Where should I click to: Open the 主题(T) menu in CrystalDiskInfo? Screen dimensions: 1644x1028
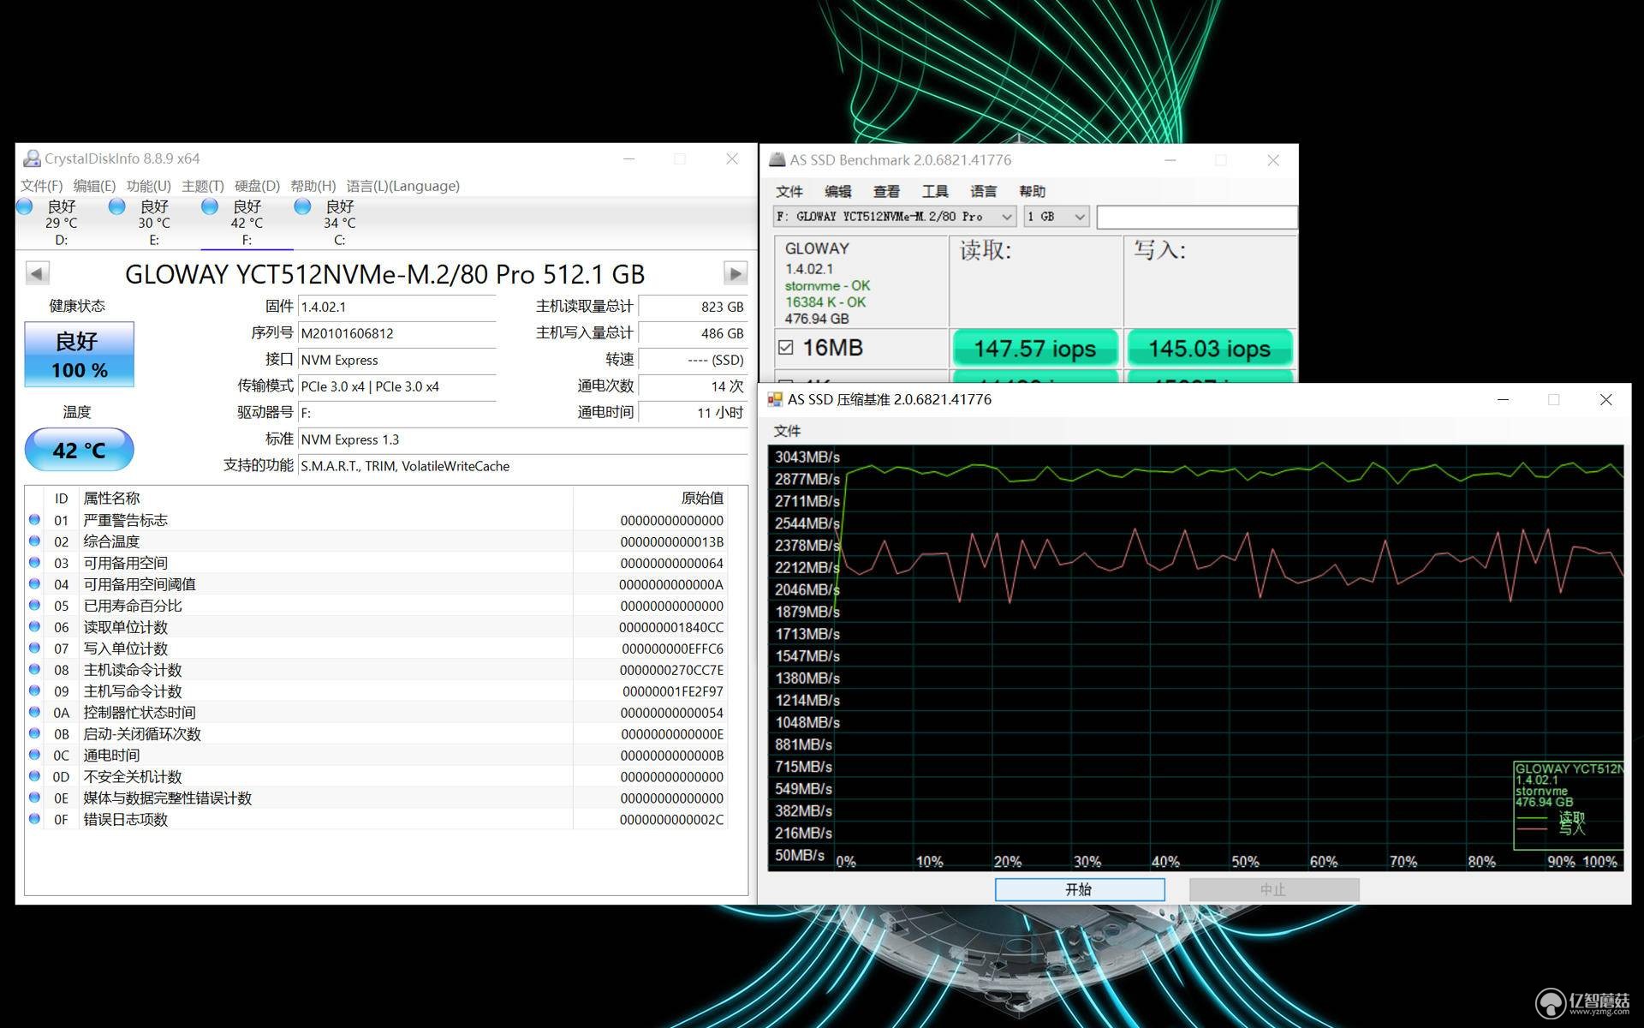point(203,186)
